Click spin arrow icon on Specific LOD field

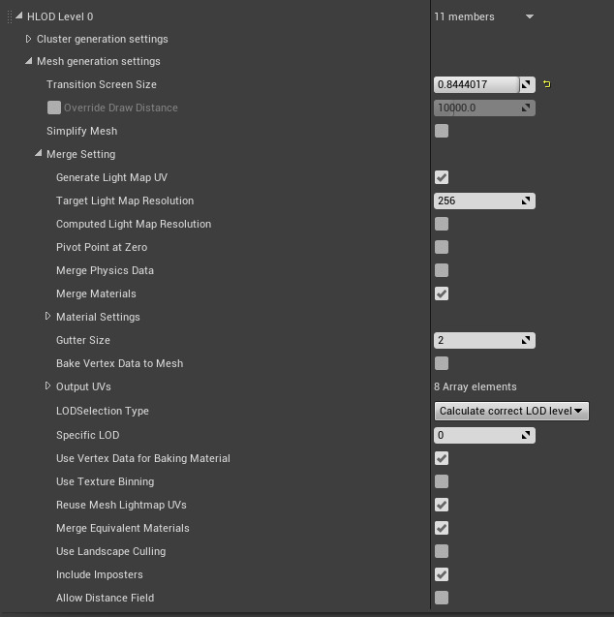[x=527, y=435]
